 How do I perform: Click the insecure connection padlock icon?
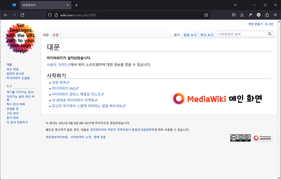pyautogui.click(x=56, y=15)
